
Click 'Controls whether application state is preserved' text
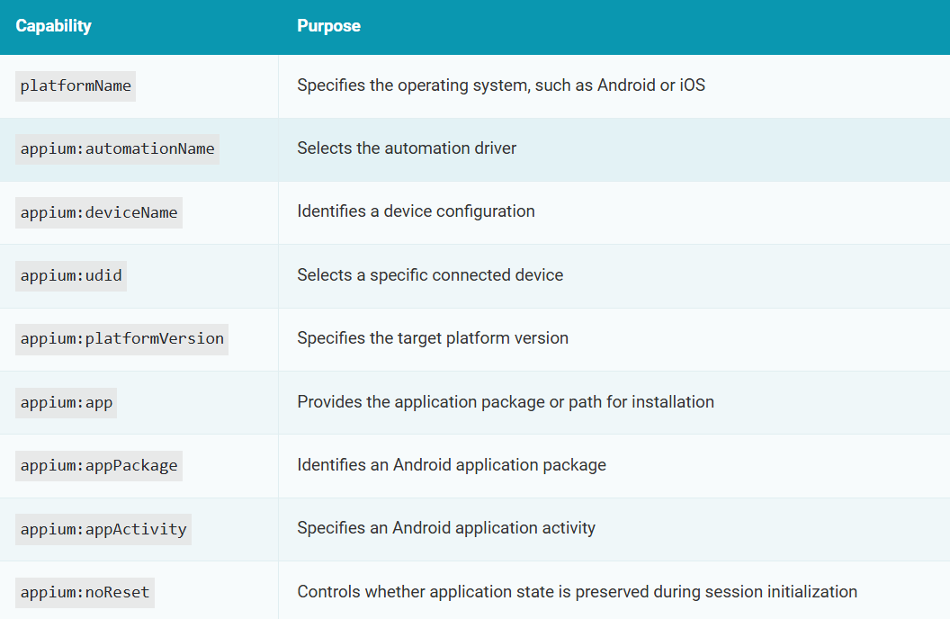577,592
